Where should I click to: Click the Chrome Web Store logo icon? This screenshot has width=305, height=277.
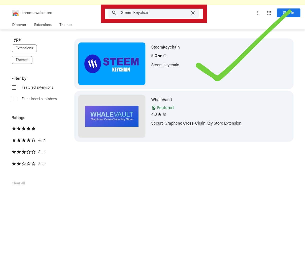(x=15, y=13)
